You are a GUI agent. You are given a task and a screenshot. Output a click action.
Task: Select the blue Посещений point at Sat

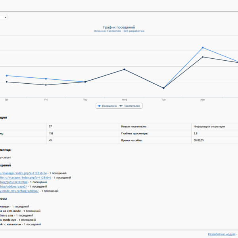[6, 76]
